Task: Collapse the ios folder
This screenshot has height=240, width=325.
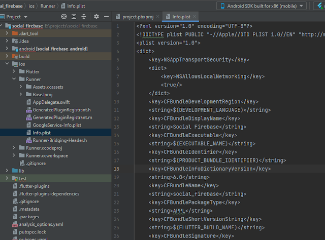Action: click(6, 64)
